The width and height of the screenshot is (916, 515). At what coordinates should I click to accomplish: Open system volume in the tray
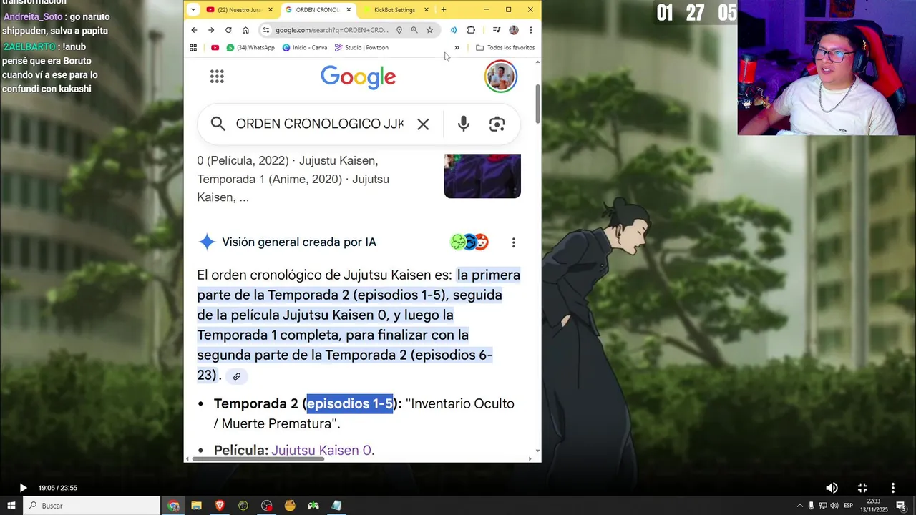(x=834, y=506)
